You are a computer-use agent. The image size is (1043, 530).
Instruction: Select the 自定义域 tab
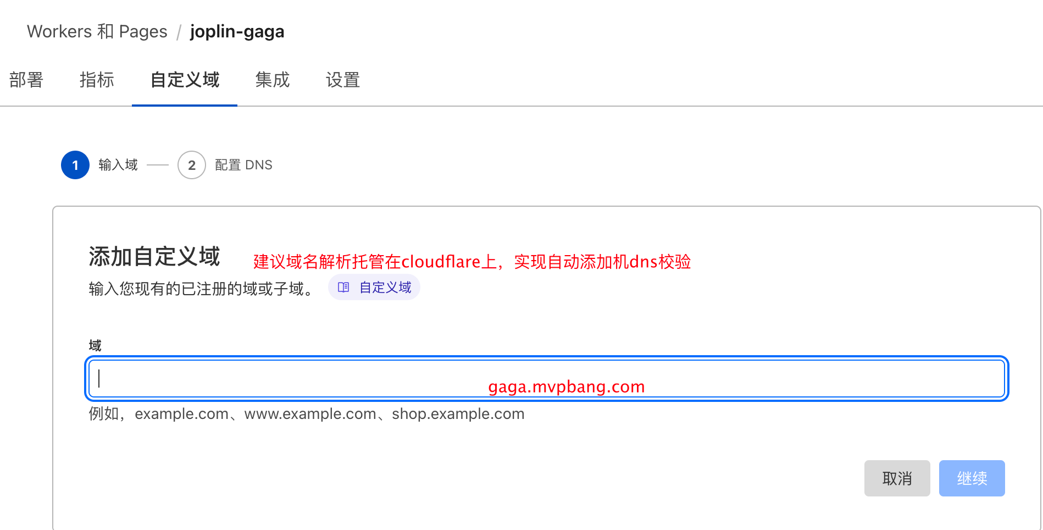pos(184,80)
